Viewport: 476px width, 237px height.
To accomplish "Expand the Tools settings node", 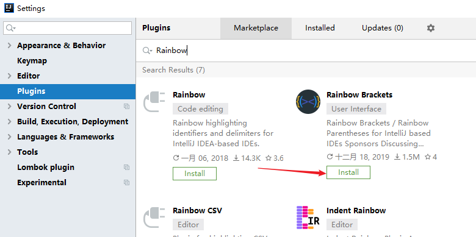I will 9,152.
